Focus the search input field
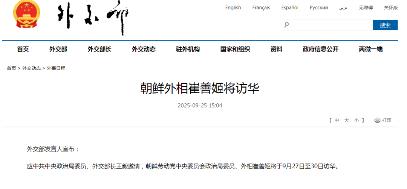The height and width of the screenshot is (189, 407). coord(327,25)
